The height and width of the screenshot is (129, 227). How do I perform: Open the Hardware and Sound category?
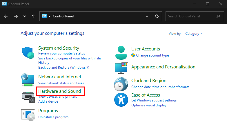tap(59, 91)
